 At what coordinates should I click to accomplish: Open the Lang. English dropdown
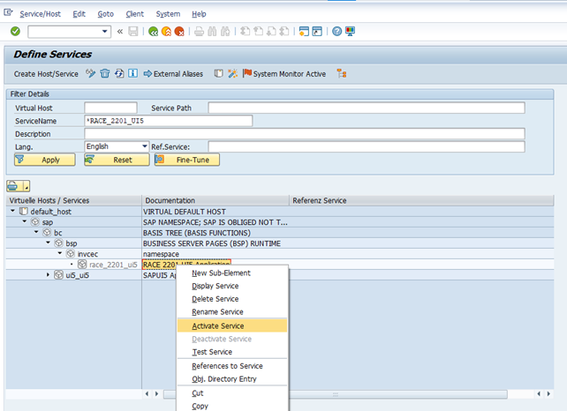144,146
